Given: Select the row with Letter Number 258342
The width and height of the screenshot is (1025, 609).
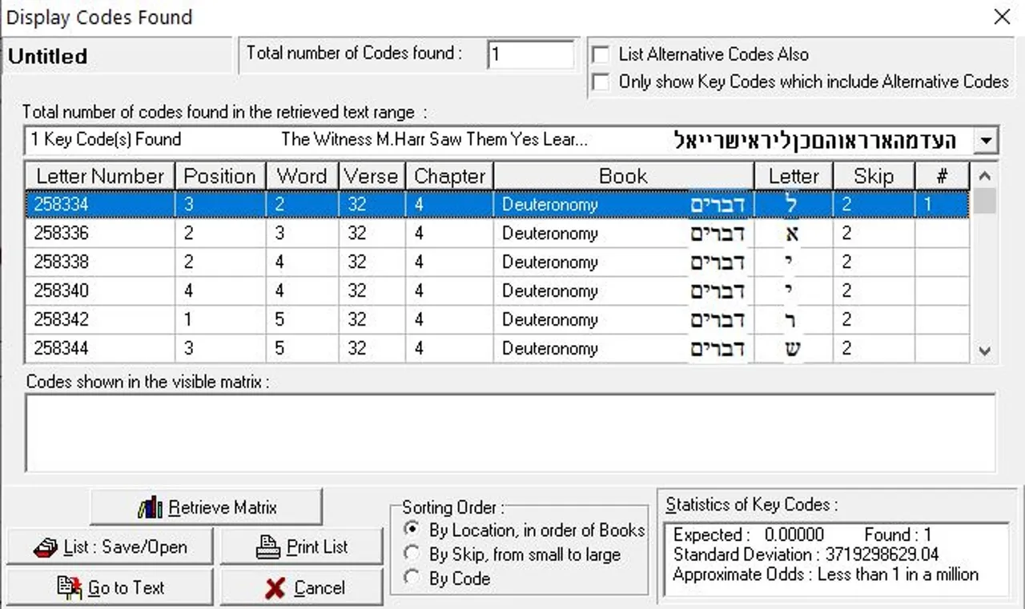Looking at the screenshot, I should point(496,319).
